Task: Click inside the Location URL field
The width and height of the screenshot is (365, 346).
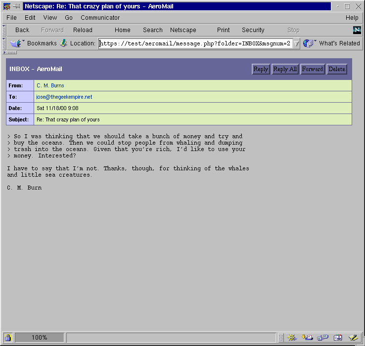Action: [x=195, y=43]
